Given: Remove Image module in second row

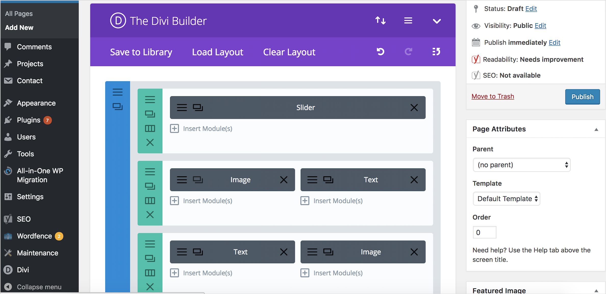Looking at the screenshot, I should 284,180.
